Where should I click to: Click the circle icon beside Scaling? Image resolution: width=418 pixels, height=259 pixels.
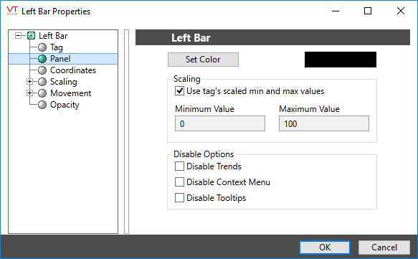[42, 82]
